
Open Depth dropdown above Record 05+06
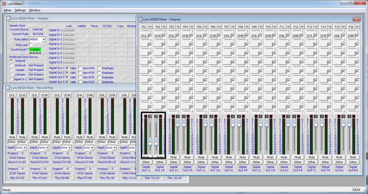click(x=70, y=148)
